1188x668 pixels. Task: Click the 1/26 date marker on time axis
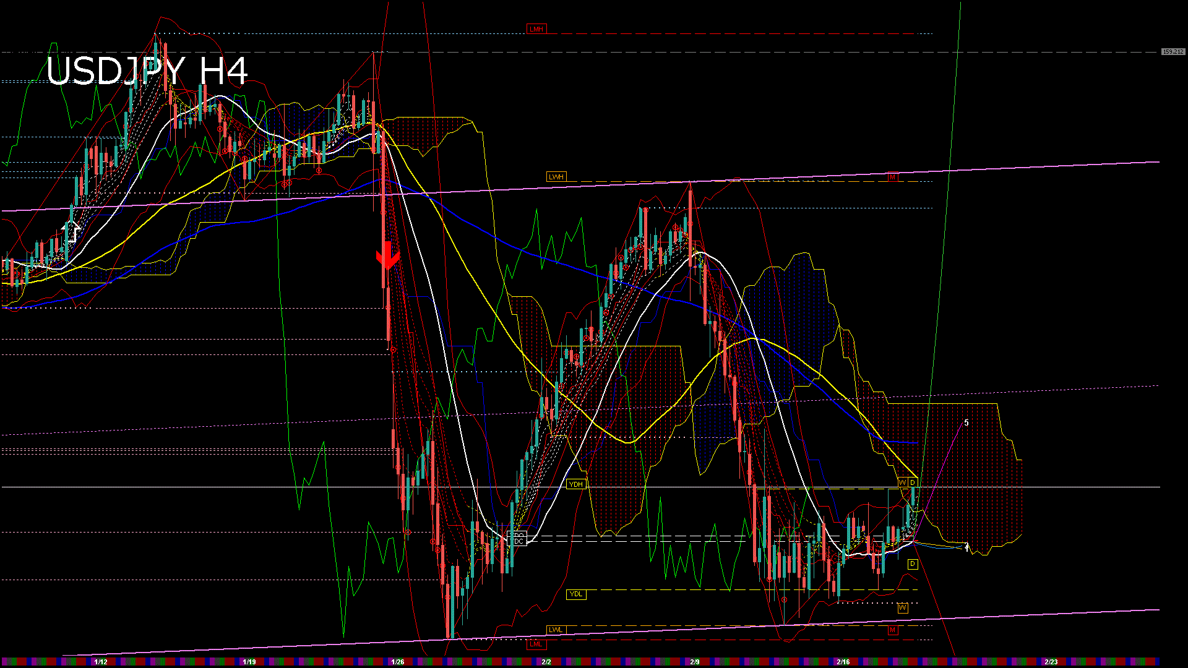[x=398, y=662]
